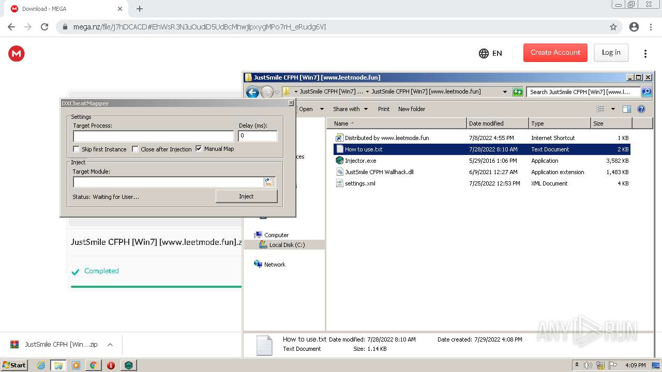The image size is (662, 372).
Task: Open the address bar history dropdown
Action: [x=505, y=92]
